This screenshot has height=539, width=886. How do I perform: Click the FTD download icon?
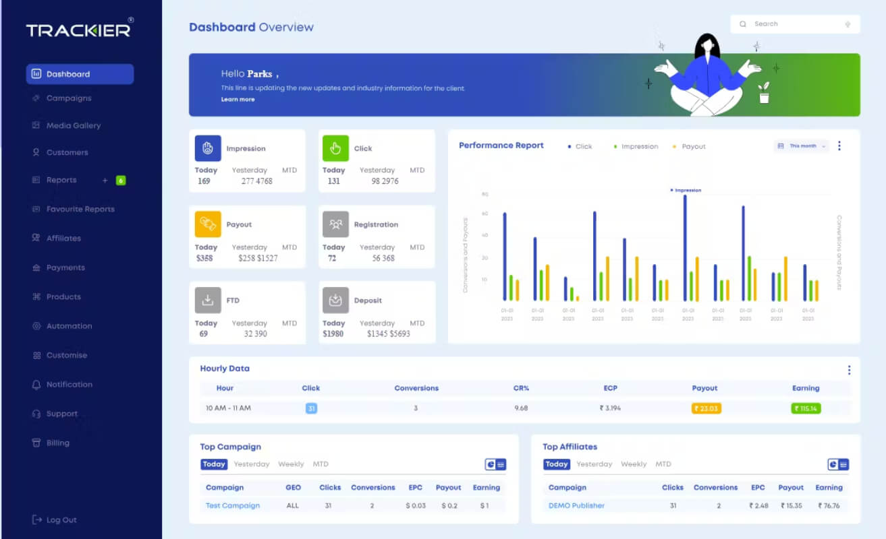(x=208, y=300)
